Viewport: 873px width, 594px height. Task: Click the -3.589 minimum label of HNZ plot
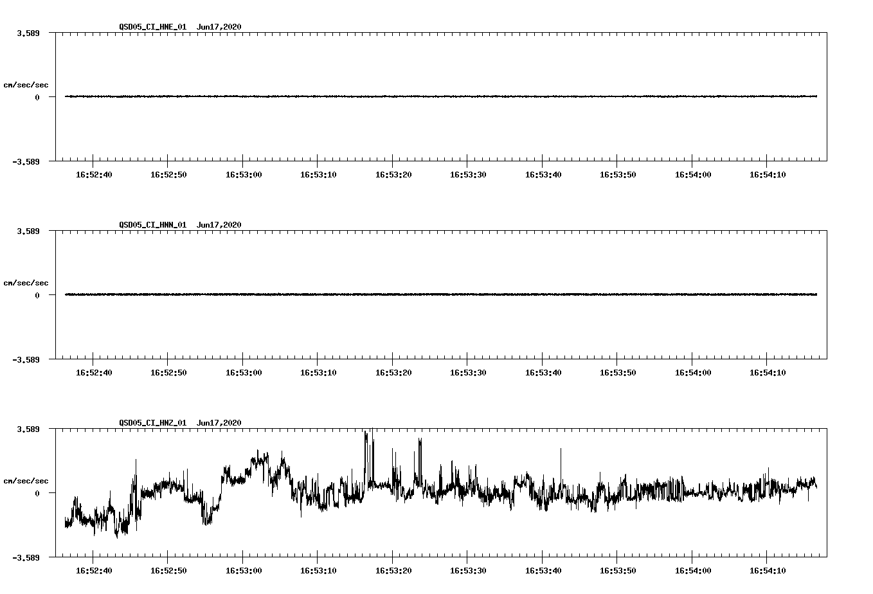(x=26, y=557)
